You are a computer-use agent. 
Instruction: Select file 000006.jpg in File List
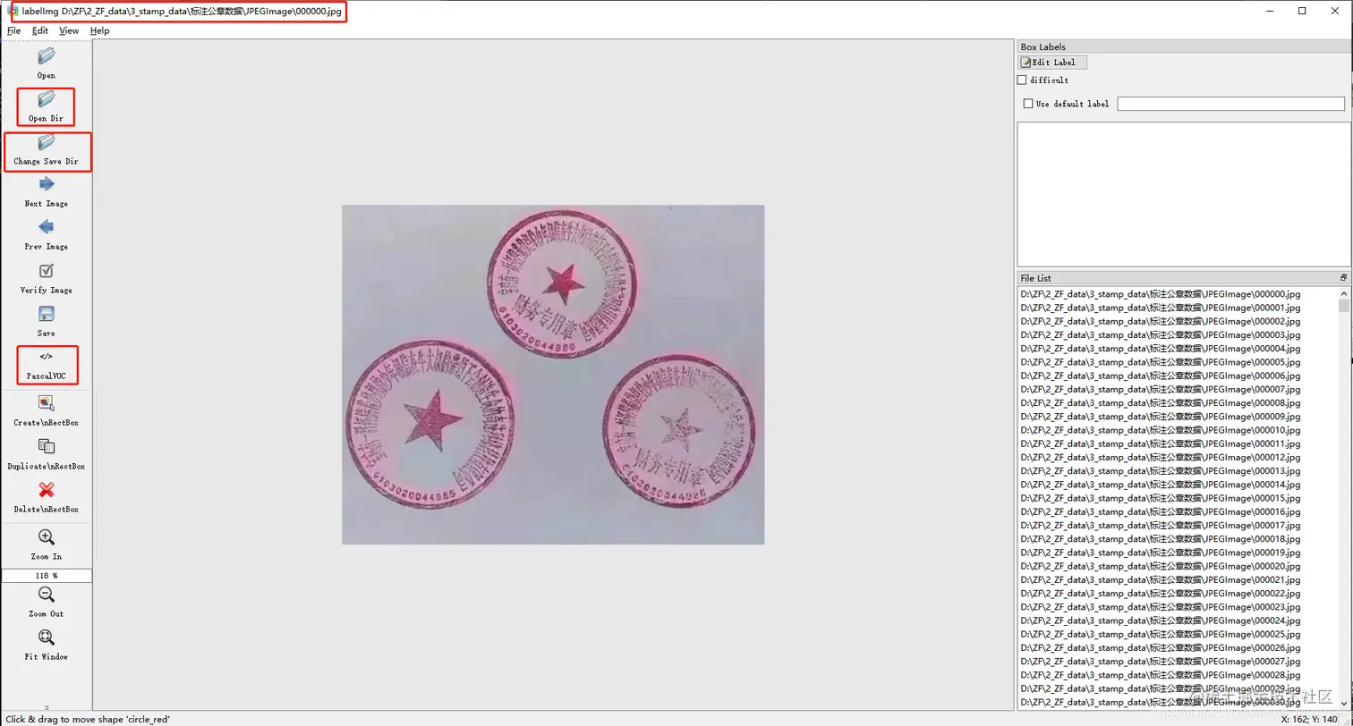1161,376
